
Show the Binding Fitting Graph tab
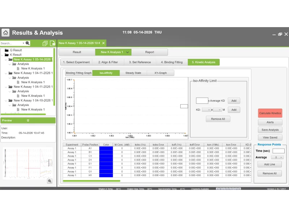coord(79,73)
